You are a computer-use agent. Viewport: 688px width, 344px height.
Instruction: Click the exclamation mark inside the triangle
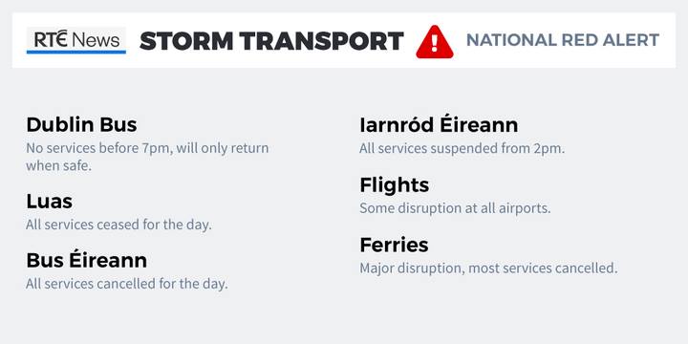[x=435, y=43]
